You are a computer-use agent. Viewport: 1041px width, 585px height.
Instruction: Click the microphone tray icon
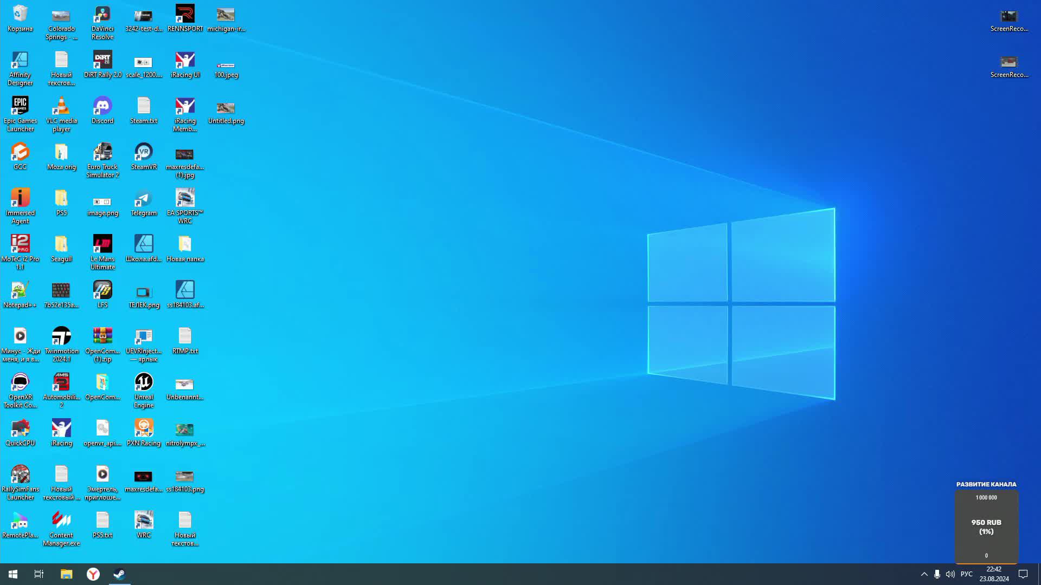[x=937, y=574]
